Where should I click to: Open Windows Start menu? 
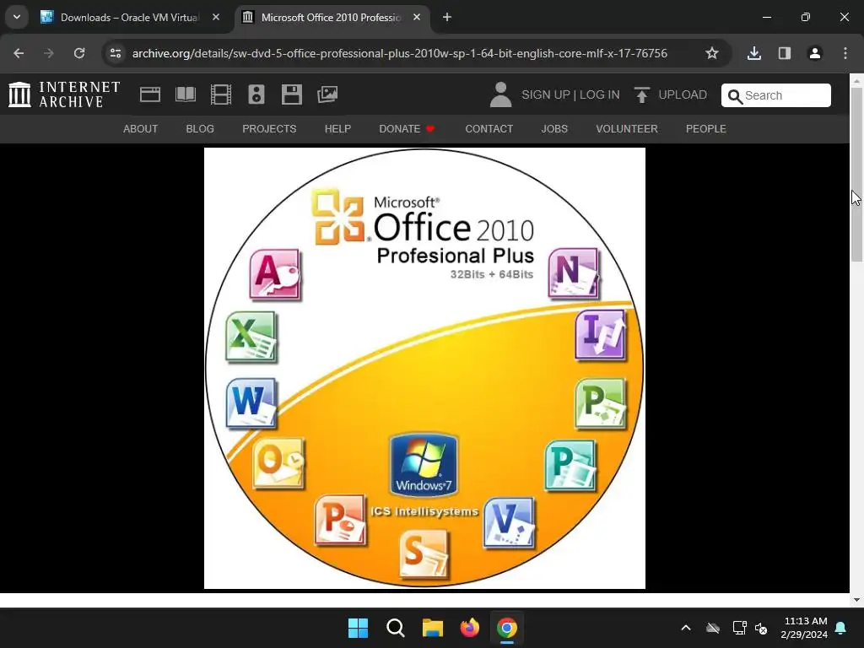[x=358, y=628]
